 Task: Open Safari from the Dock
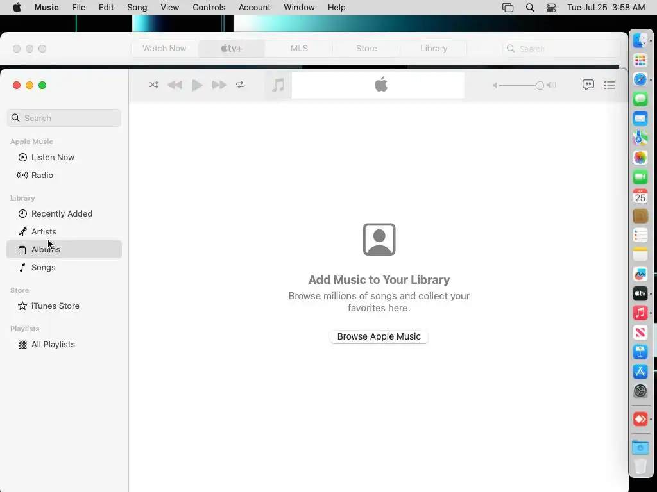(640, 79)
